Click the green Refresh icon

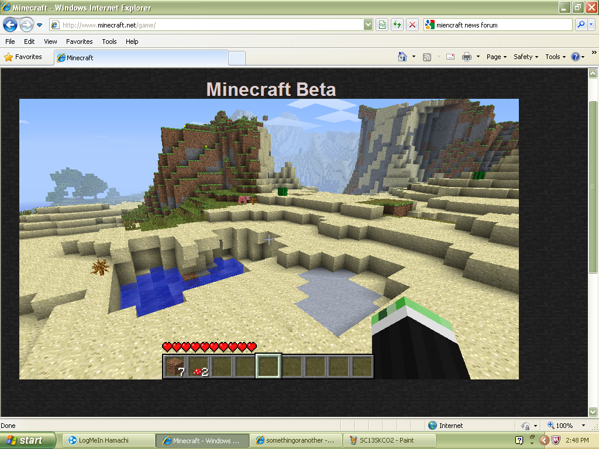[397, 25]
